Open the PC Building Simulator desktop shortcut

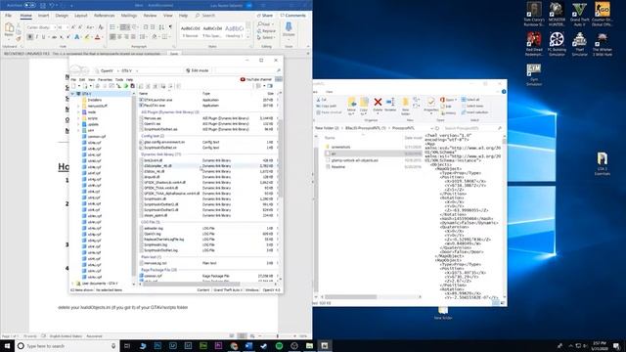point(557,44)
